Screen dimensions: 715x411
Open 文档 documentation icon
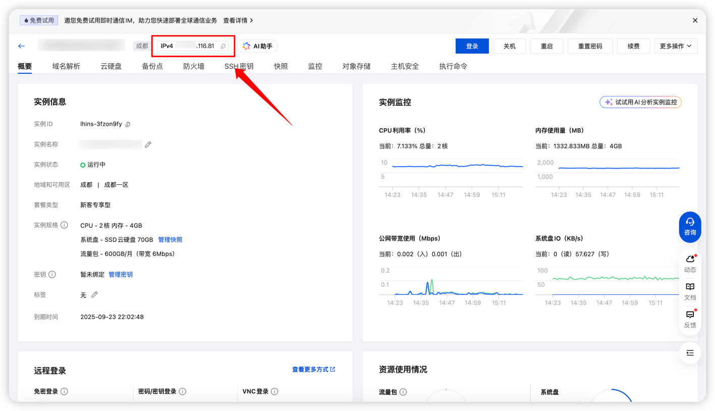pos(690,291)
